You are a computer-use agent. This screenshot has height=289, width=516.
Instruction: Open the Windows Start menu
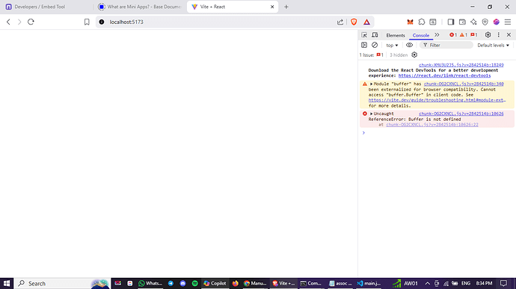coord(7,284)
